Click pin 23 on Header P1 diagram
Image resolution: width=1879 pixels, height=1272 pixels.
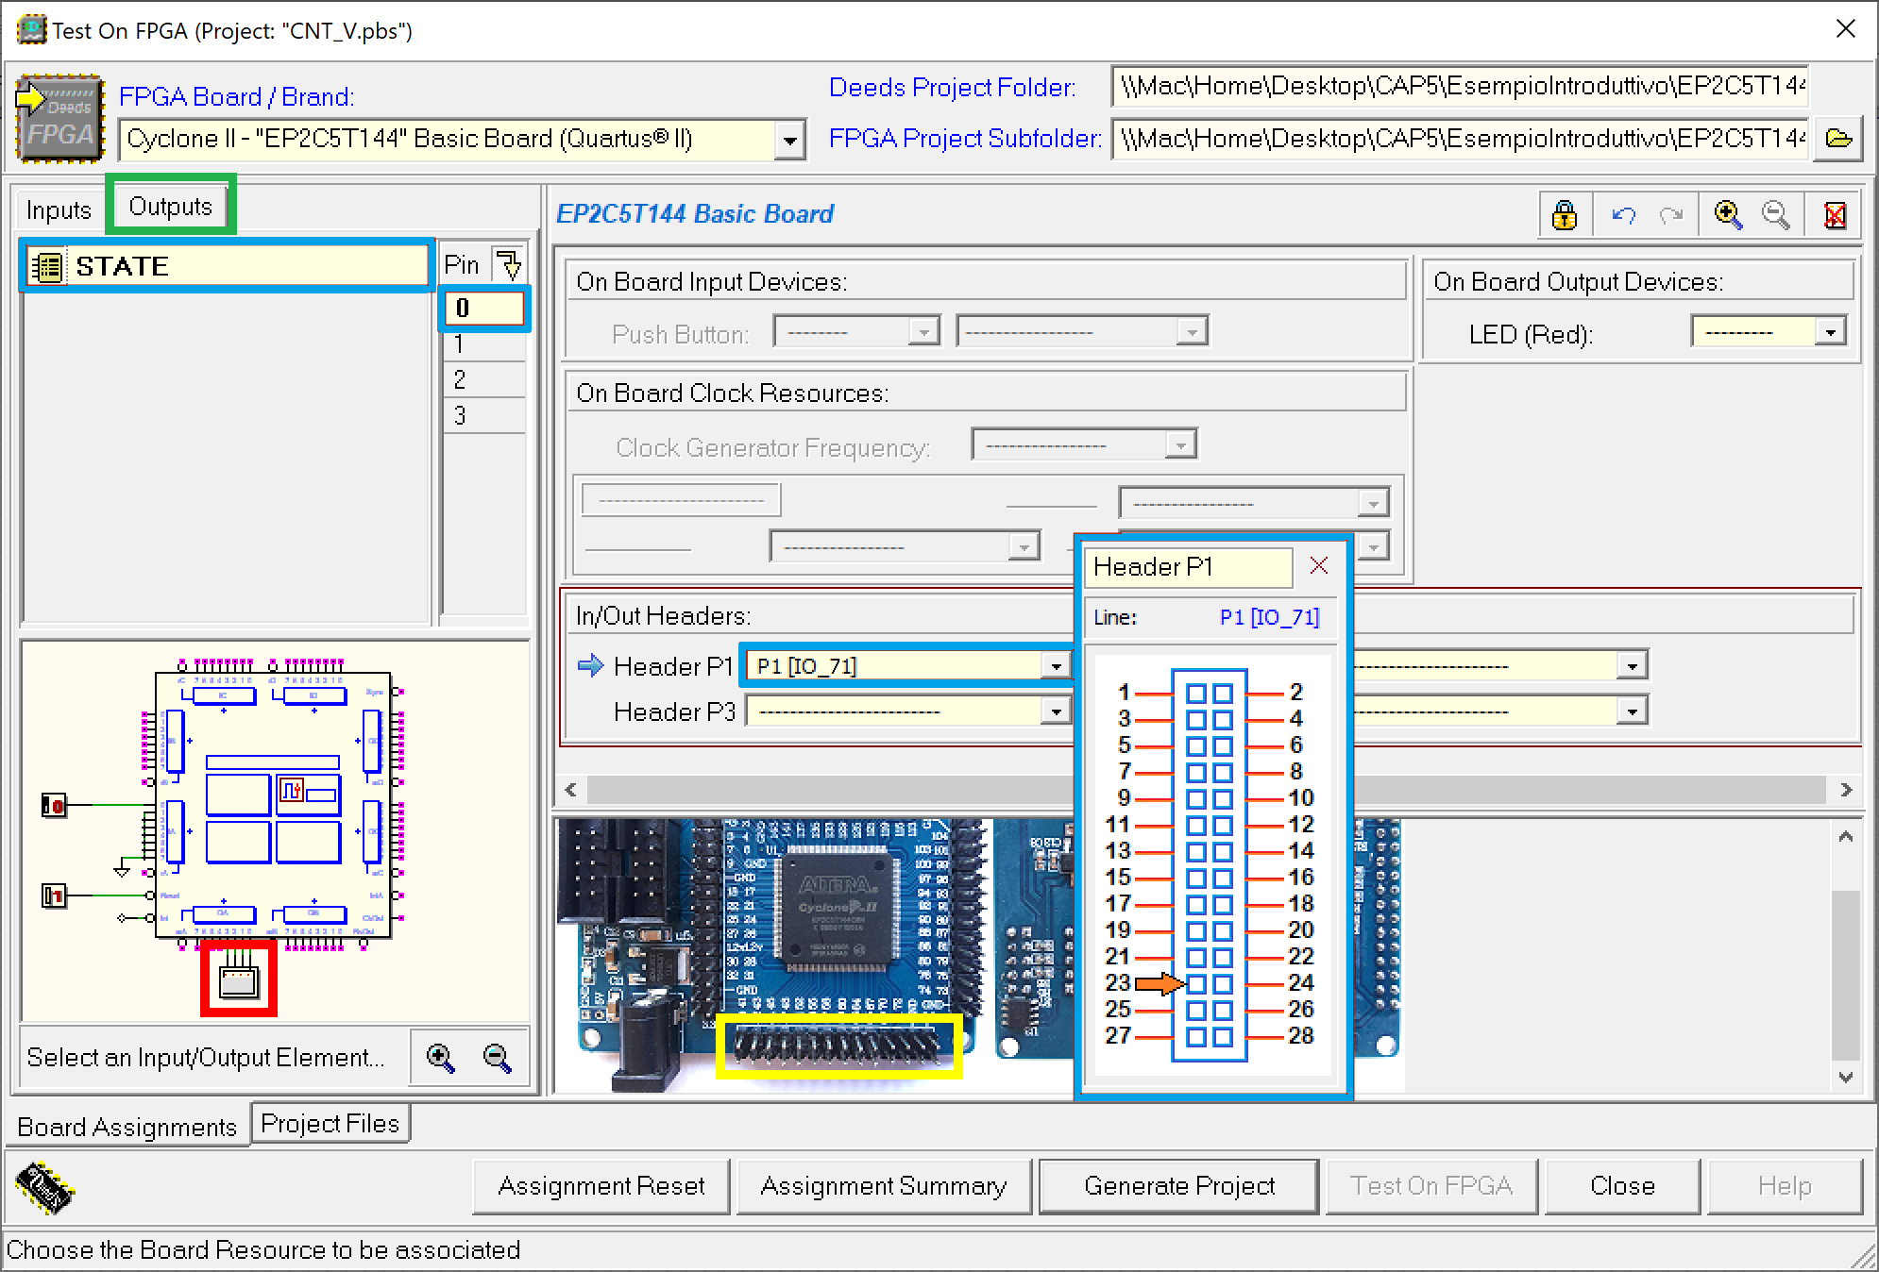1196,984
